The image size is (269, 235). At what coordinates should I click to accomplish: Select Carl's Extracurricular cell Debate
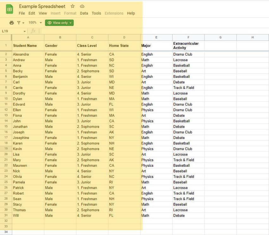(188, 82)
